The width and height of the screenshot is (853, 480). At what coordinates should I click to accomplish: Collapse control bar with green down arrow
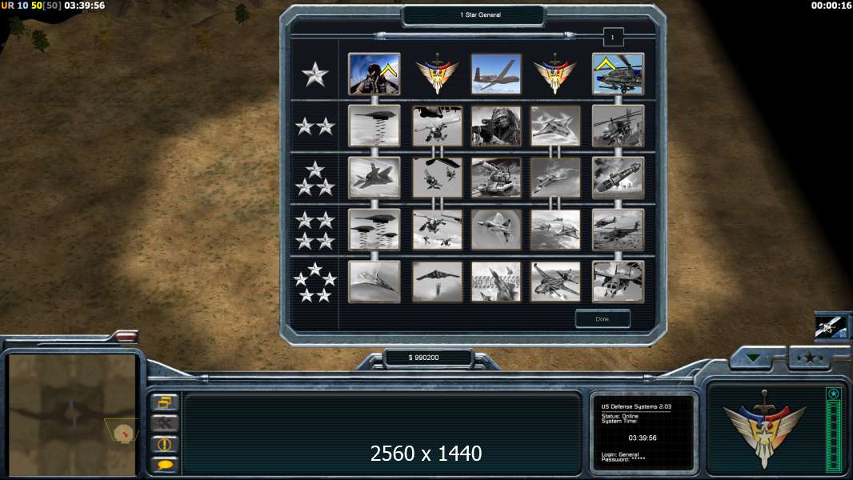[x=754, y=358]
